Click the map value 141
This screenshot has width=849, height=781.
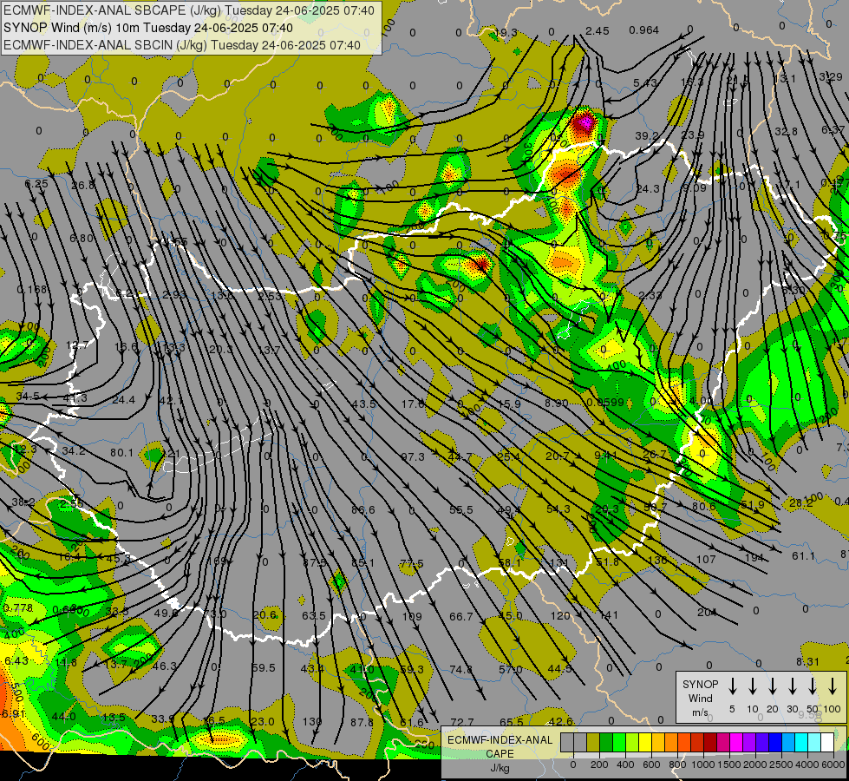(x=609, y=615)
